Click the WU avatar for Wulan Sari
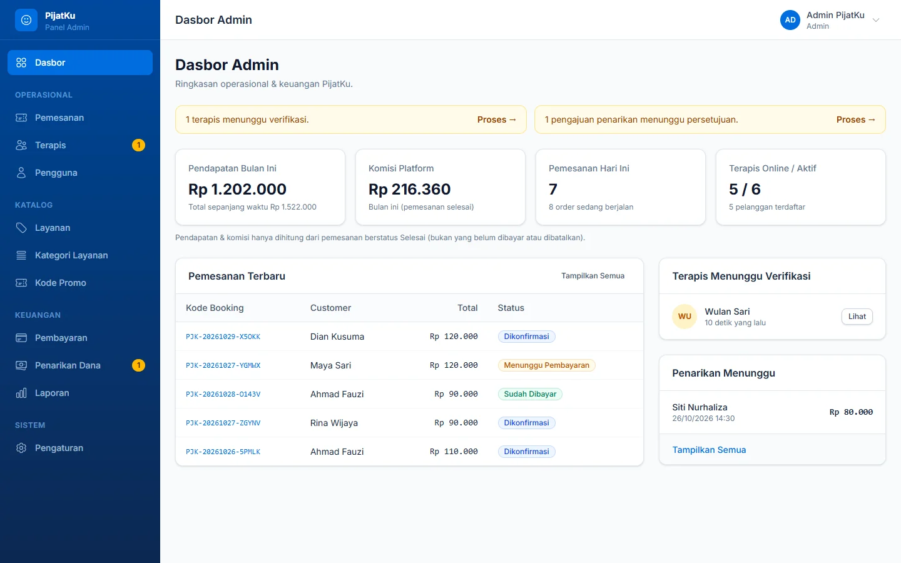The width and height of the screenshot is (901, 563). click(685, 317)
